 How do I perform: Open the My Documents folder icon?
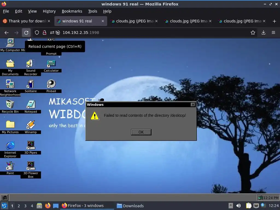(x=10, y=67)
